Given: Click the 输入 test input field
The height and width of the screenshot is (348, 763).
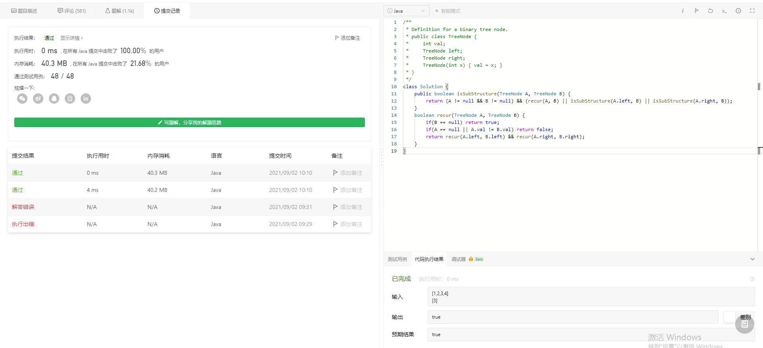Looking at the screenshot, I should click(591, 297).
